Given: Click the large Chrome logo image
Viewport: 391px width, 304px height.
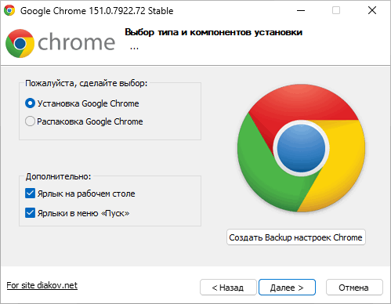Looking at the screenshot, I should [x=301, y=148].
